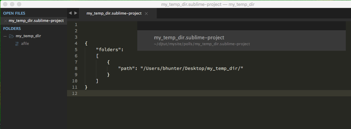The height and width of the screenshot is (129, 351).
Task: Close my_temp_dir.sublime-project in Open Files
Action: [5, 21]
